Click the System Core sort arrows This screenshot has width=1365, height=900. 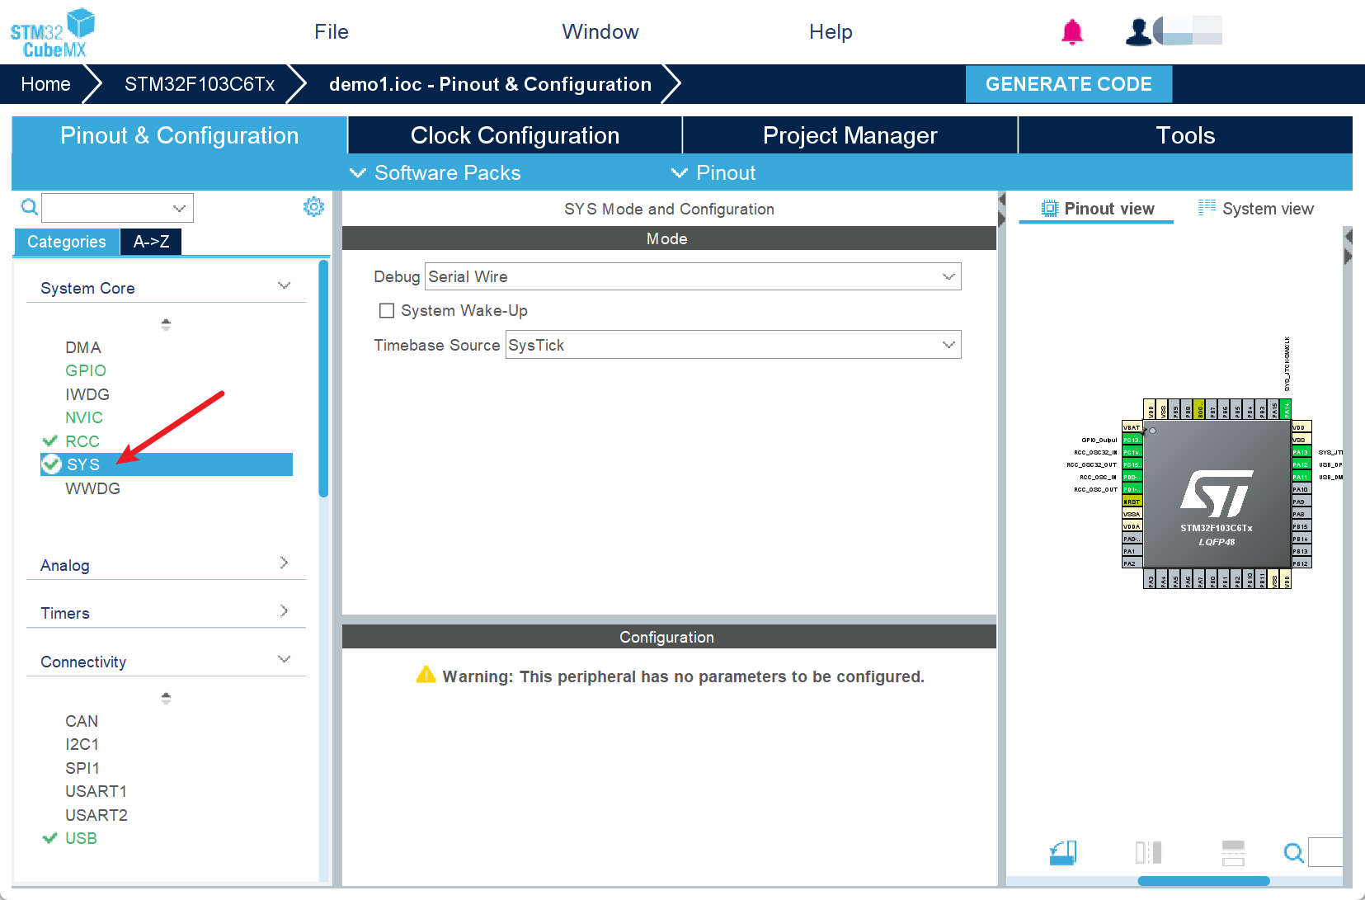pyautogui.click(x=166, y=324)
